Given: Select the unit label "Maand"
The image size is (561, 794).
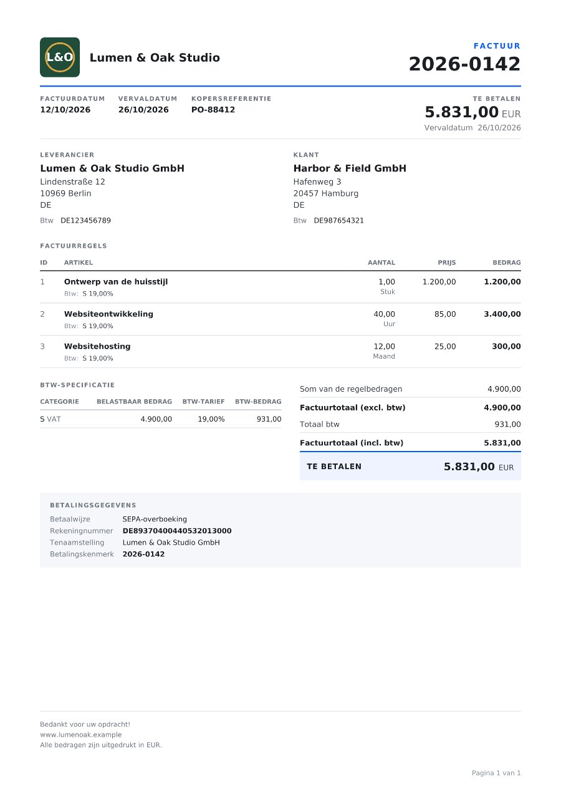Looking at the screenshot, I should point(384,357).
